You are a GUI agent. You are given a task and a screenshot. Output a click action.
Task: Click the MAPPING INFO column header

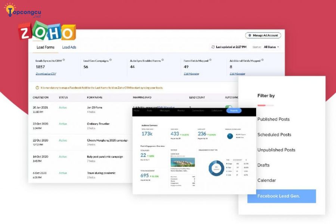tap(142, 97)
